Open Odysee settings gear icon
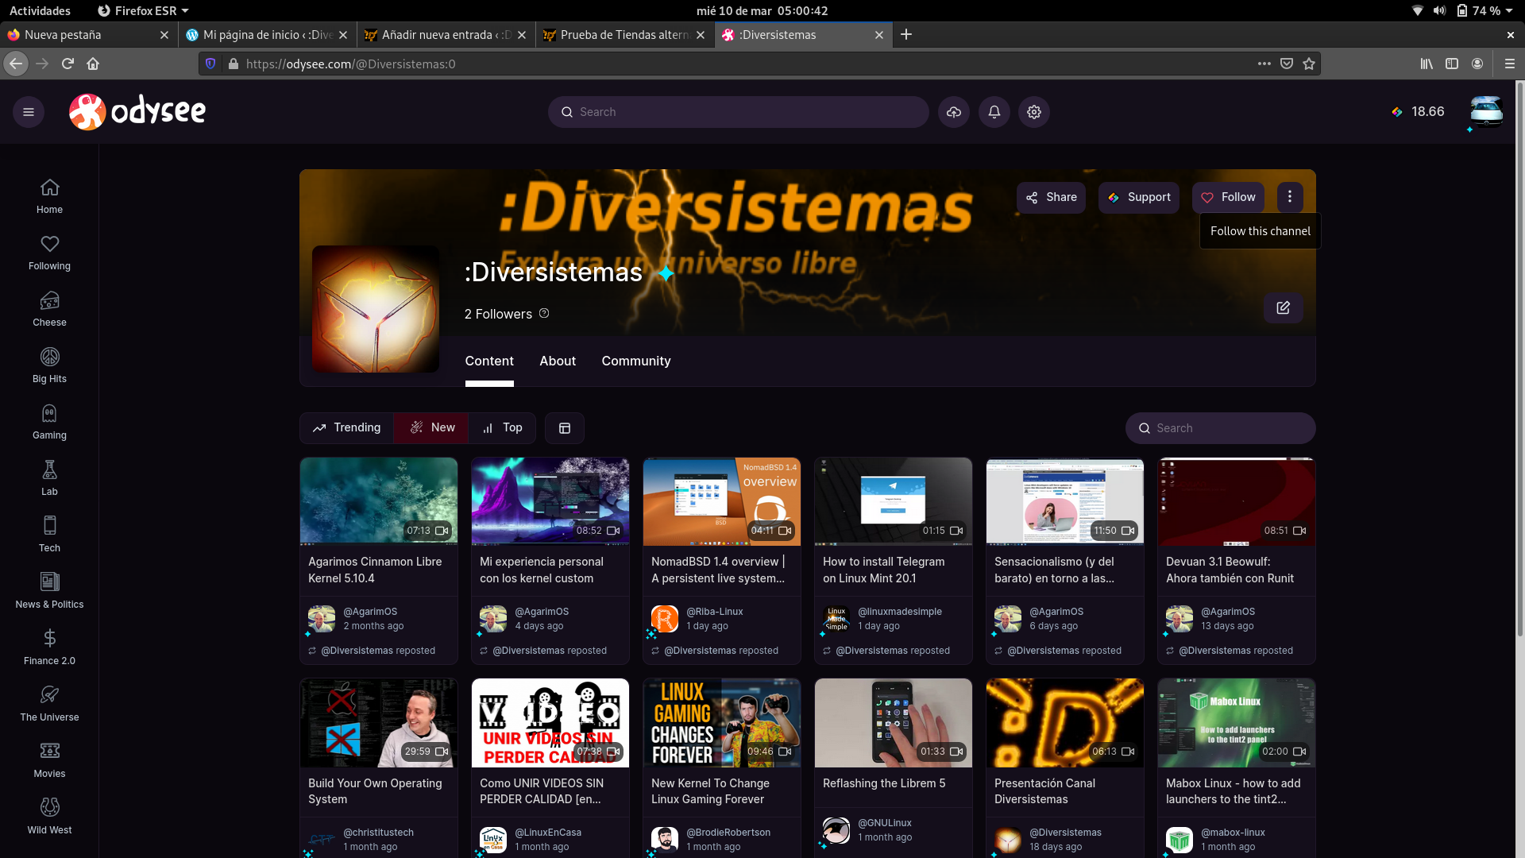This screenshot has width=1525, height=858. click(x=1033, y=112)
